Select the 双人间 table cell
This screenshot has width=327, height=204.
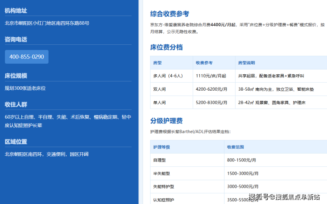(171, 89)
